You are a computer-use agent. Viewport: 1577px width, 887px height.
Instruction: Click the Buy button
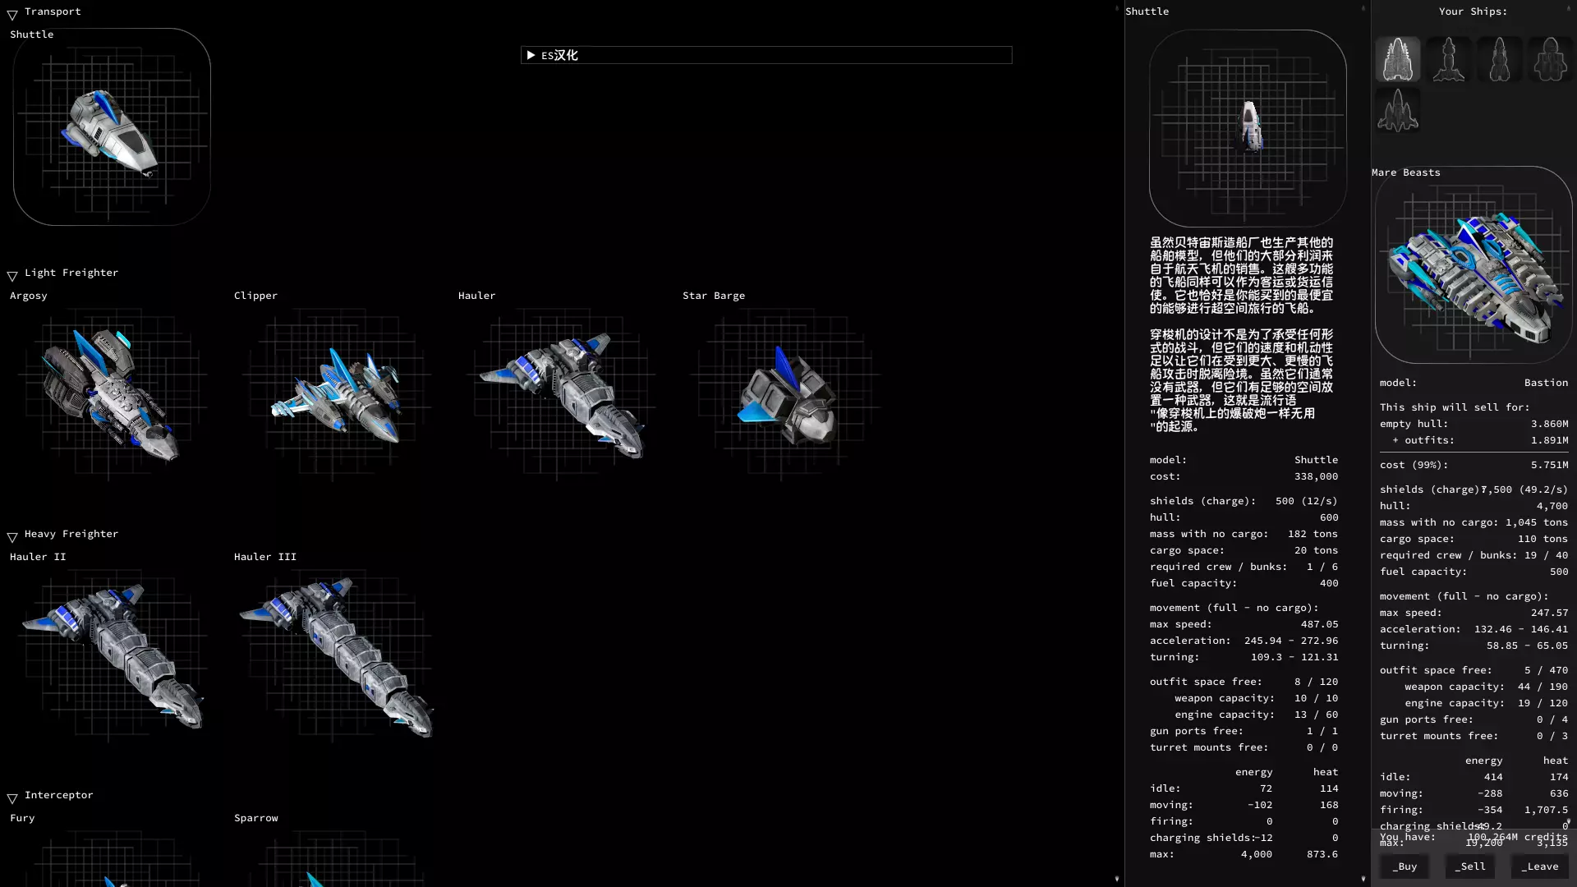(1405, 866)
